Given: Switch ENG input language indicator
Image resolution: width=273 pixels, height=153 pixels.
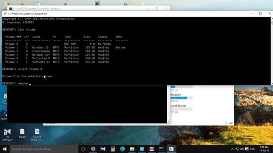Looking at the screenshot, I should click(253, 149).
